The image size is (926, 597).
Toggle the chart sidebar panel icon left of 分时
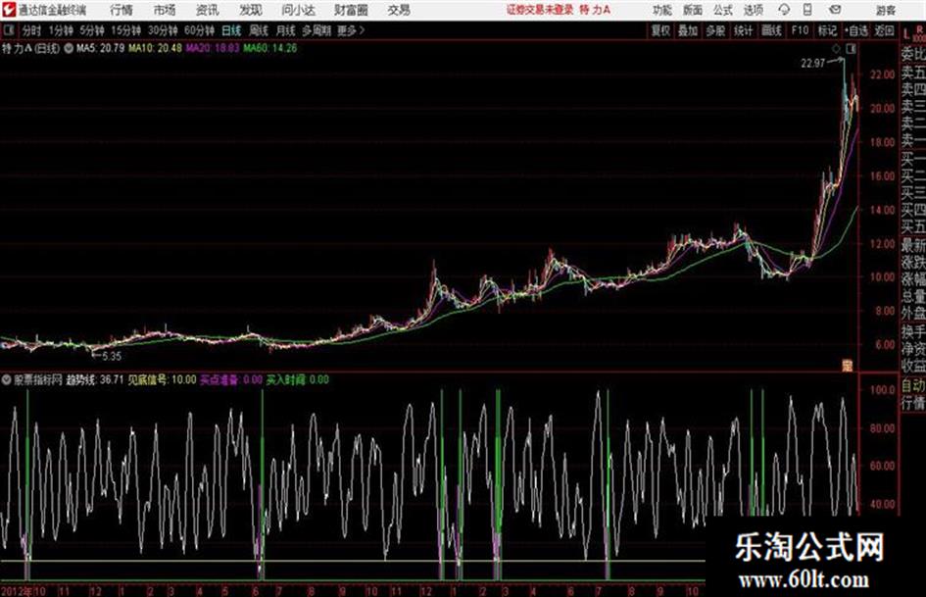tap(8, 30)
